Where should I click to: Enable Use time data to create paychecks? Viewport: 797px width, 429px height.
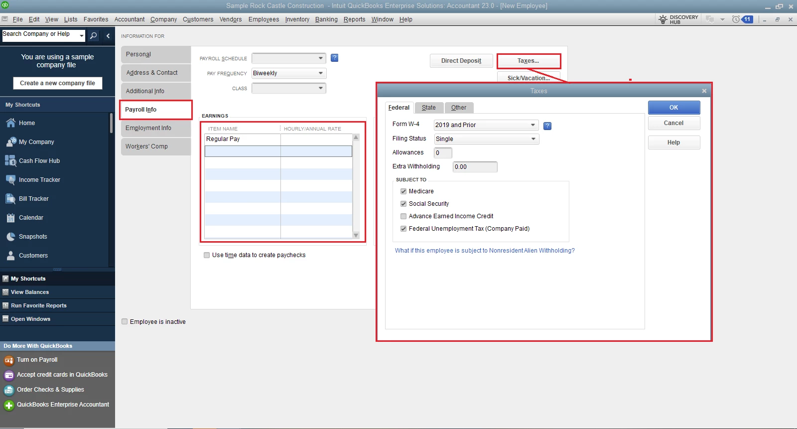point(207,255)
